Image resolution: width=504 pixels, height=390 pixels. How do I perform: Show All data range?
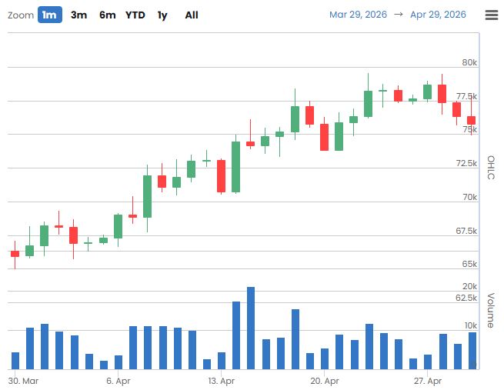click(x=192, y=15)
